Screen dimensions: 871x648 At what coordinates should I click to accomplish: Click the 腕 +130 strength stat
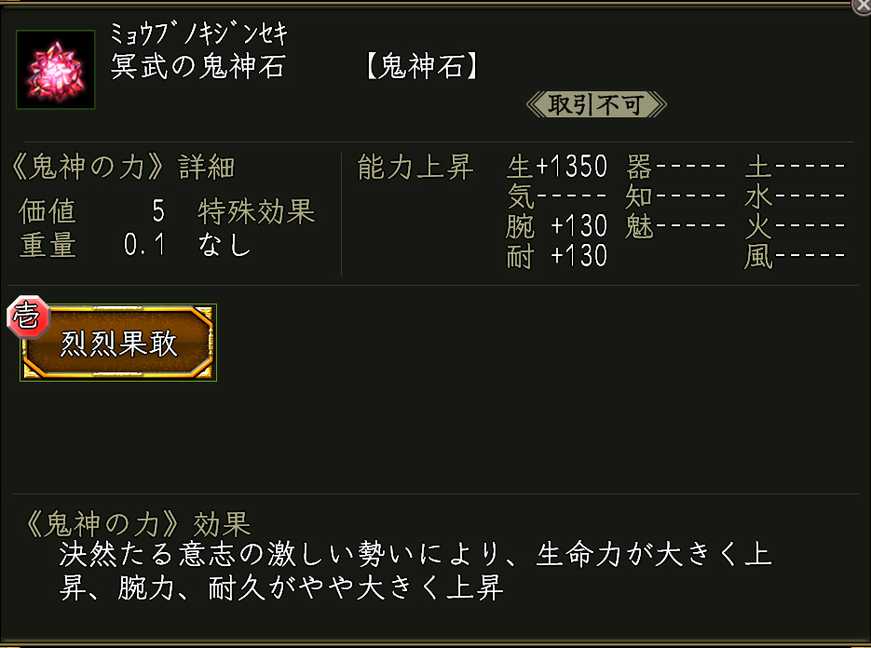(557, 226)
